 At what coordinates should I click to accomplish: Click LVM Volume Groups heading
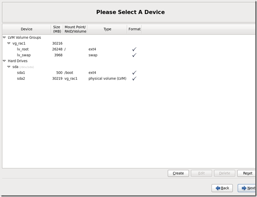click(x=24, y=37)
